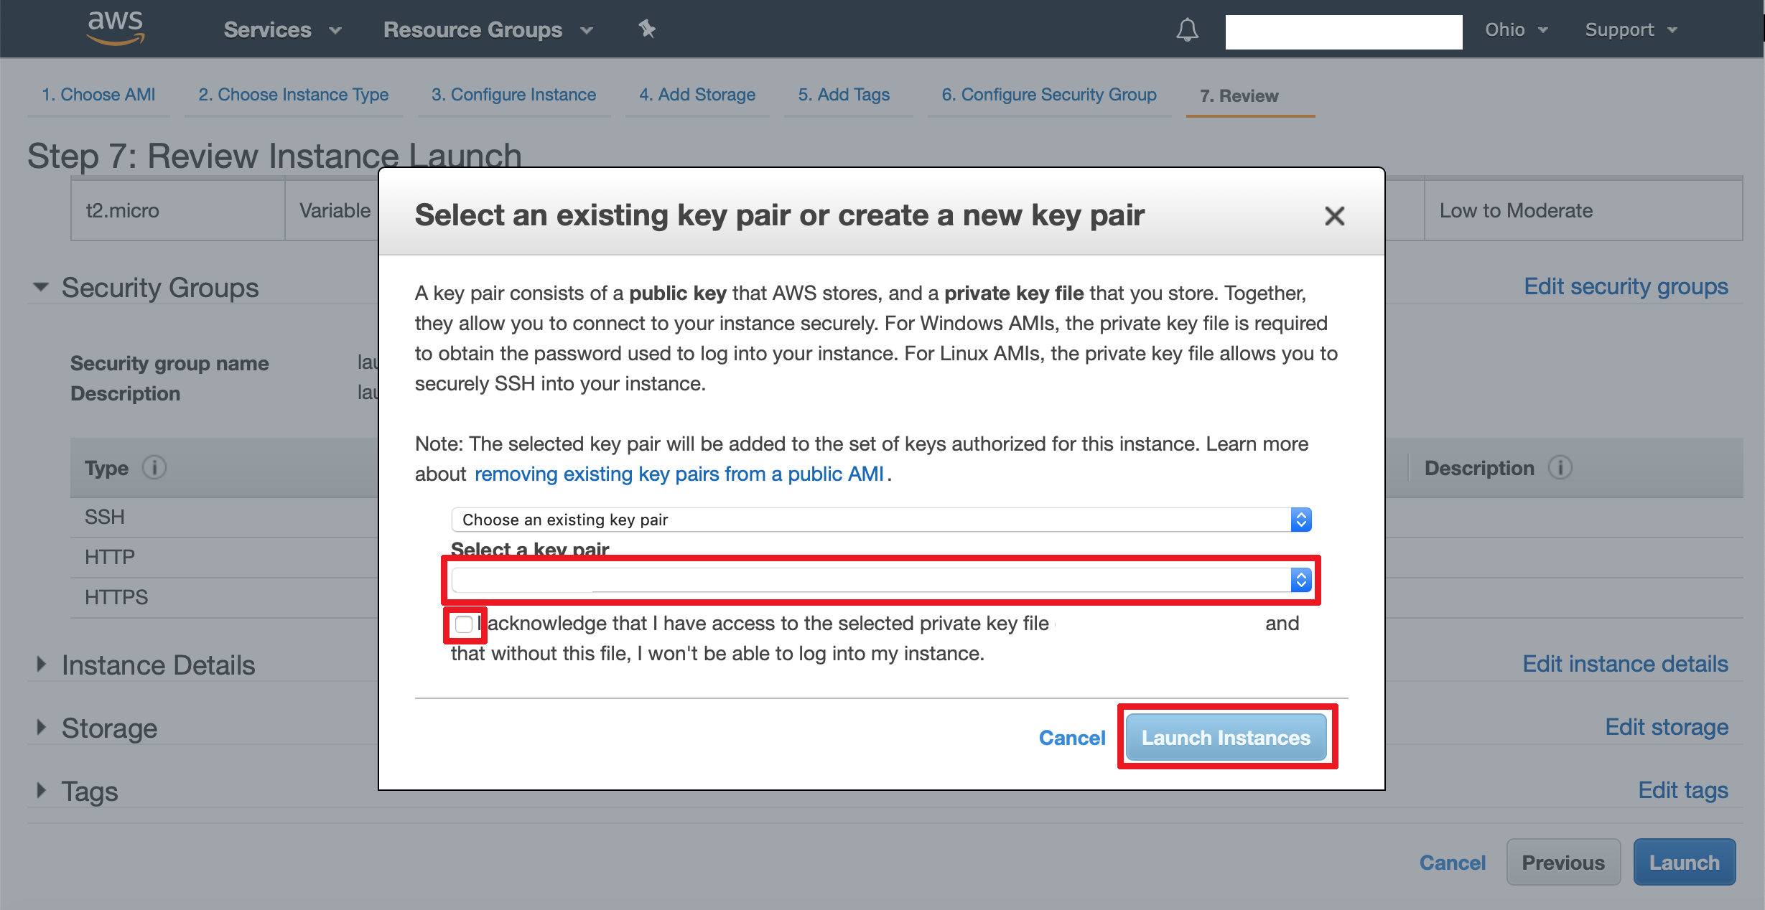
Task: Open the Select a key pair dropdown
Action: click(880, 580)
